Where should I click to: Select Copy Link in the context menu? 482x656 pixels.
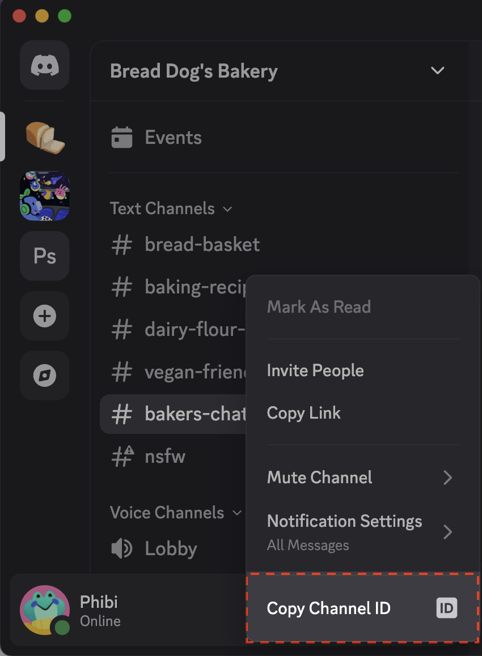(x=303, y=413)
